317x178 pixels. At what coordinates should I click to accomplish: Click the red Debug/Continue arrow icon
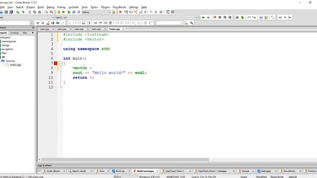[x=121, y=12]
